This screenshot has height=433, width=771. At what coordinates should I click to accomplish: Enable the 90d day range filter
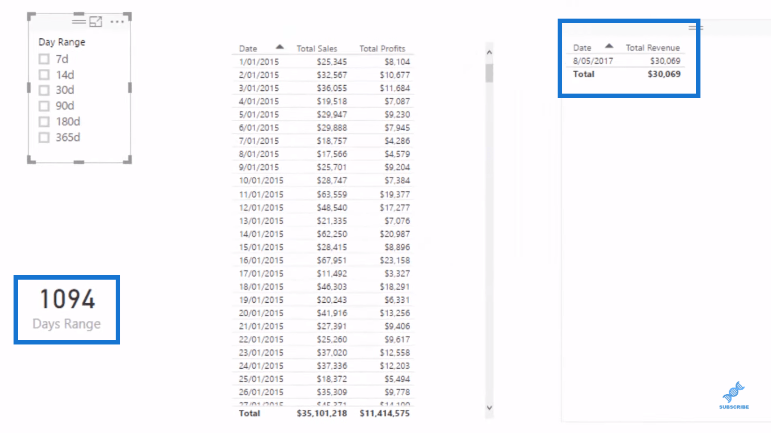(44, 105)
